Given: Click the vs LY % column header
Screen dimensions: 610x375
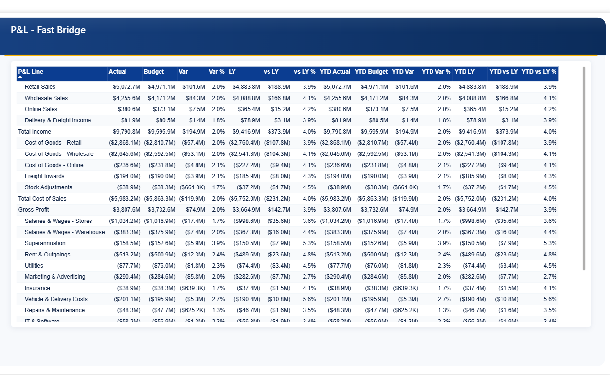Looking at the screenshot, I should tap(305, 73).
